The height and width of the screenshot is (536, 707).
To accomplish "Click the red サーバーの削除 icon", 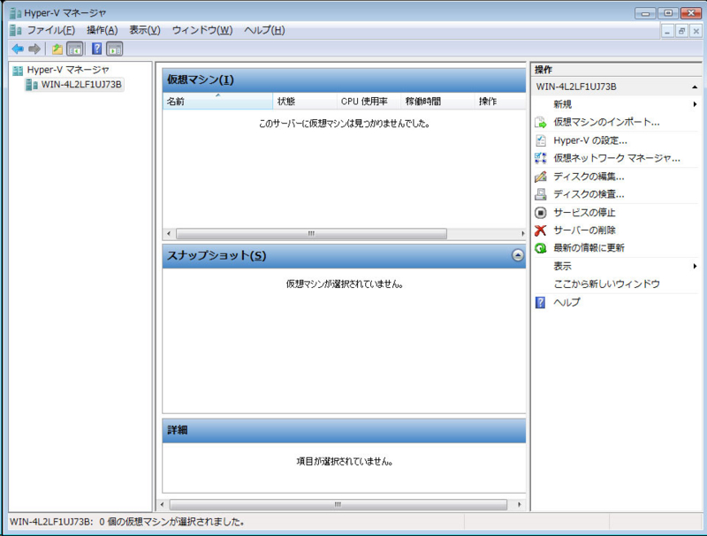I will pyautogui.click(x=540, y=230).
